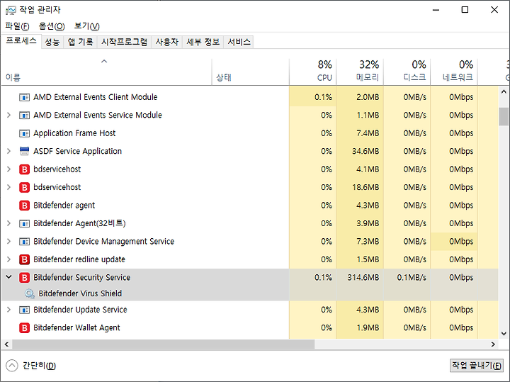Click 간단히(D) fewer details button

(31, 366)
